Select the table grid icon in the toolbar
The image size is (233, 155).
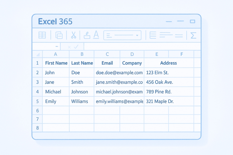pos(42,35)
